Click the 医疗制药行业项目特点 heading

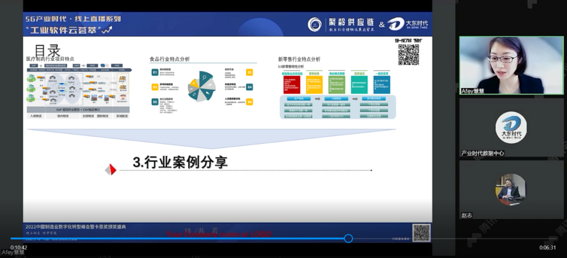[x=50, y=59]
